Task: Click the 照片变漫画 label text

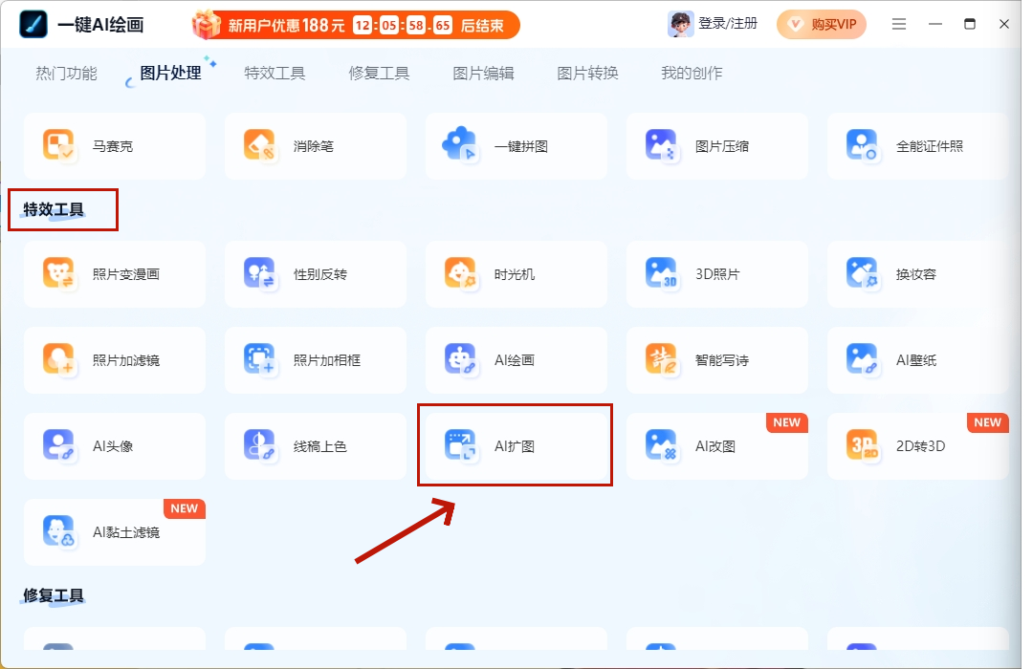Action: [126, 274]
